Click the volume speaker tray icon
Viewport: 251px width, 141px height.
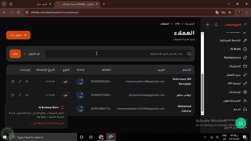[218, 137]
